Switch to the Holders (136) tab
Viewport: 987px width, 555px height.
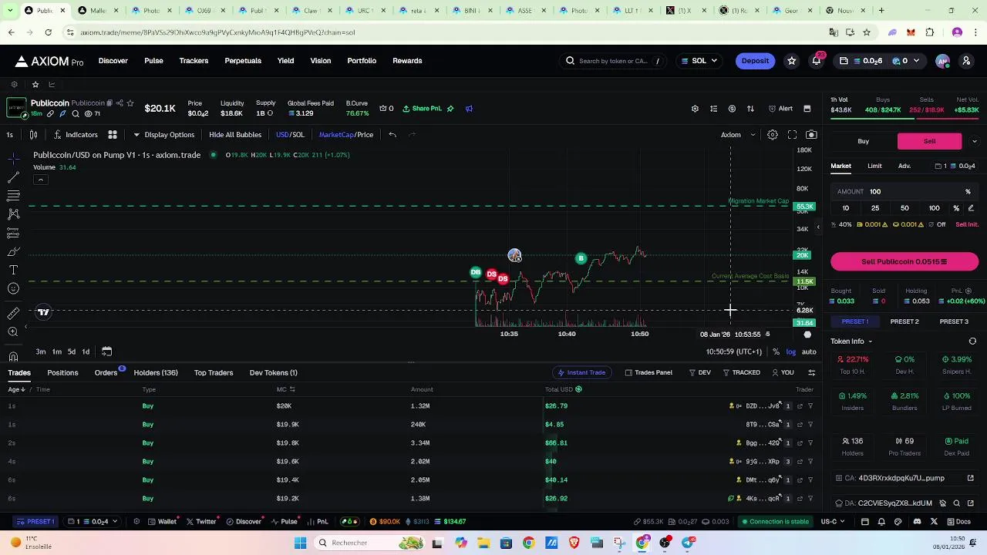156,372
